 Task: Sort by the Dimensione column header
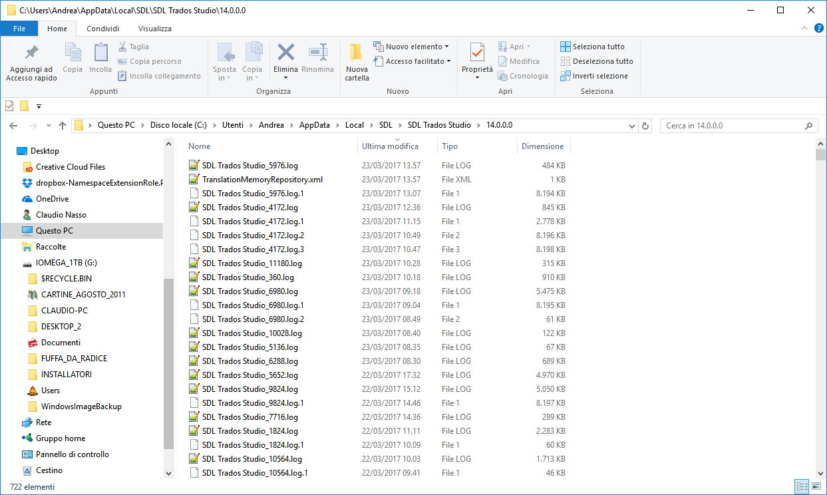(543, 146)
